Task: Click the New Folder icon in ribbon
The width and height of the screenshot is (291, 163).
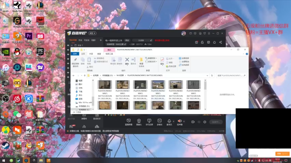Action: pyautogui.click(x=141, y=60)
